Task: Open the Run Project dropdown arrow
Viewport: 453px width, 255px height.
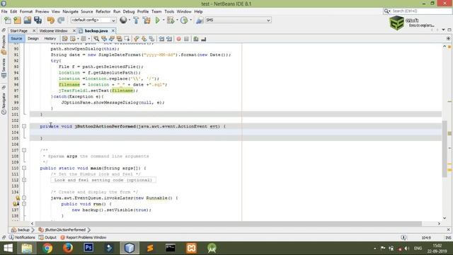Action: pos(164,21)
